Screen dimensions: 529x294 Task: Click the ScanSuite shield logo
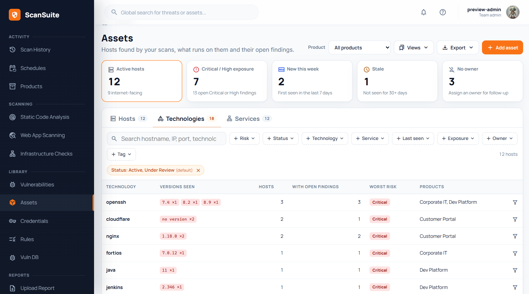point(15,15)
